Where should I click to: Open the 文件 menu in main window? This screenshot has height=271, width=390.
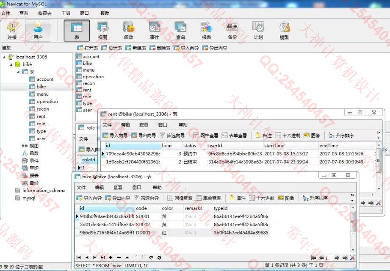pyautogui.click(x=6, y=13)
